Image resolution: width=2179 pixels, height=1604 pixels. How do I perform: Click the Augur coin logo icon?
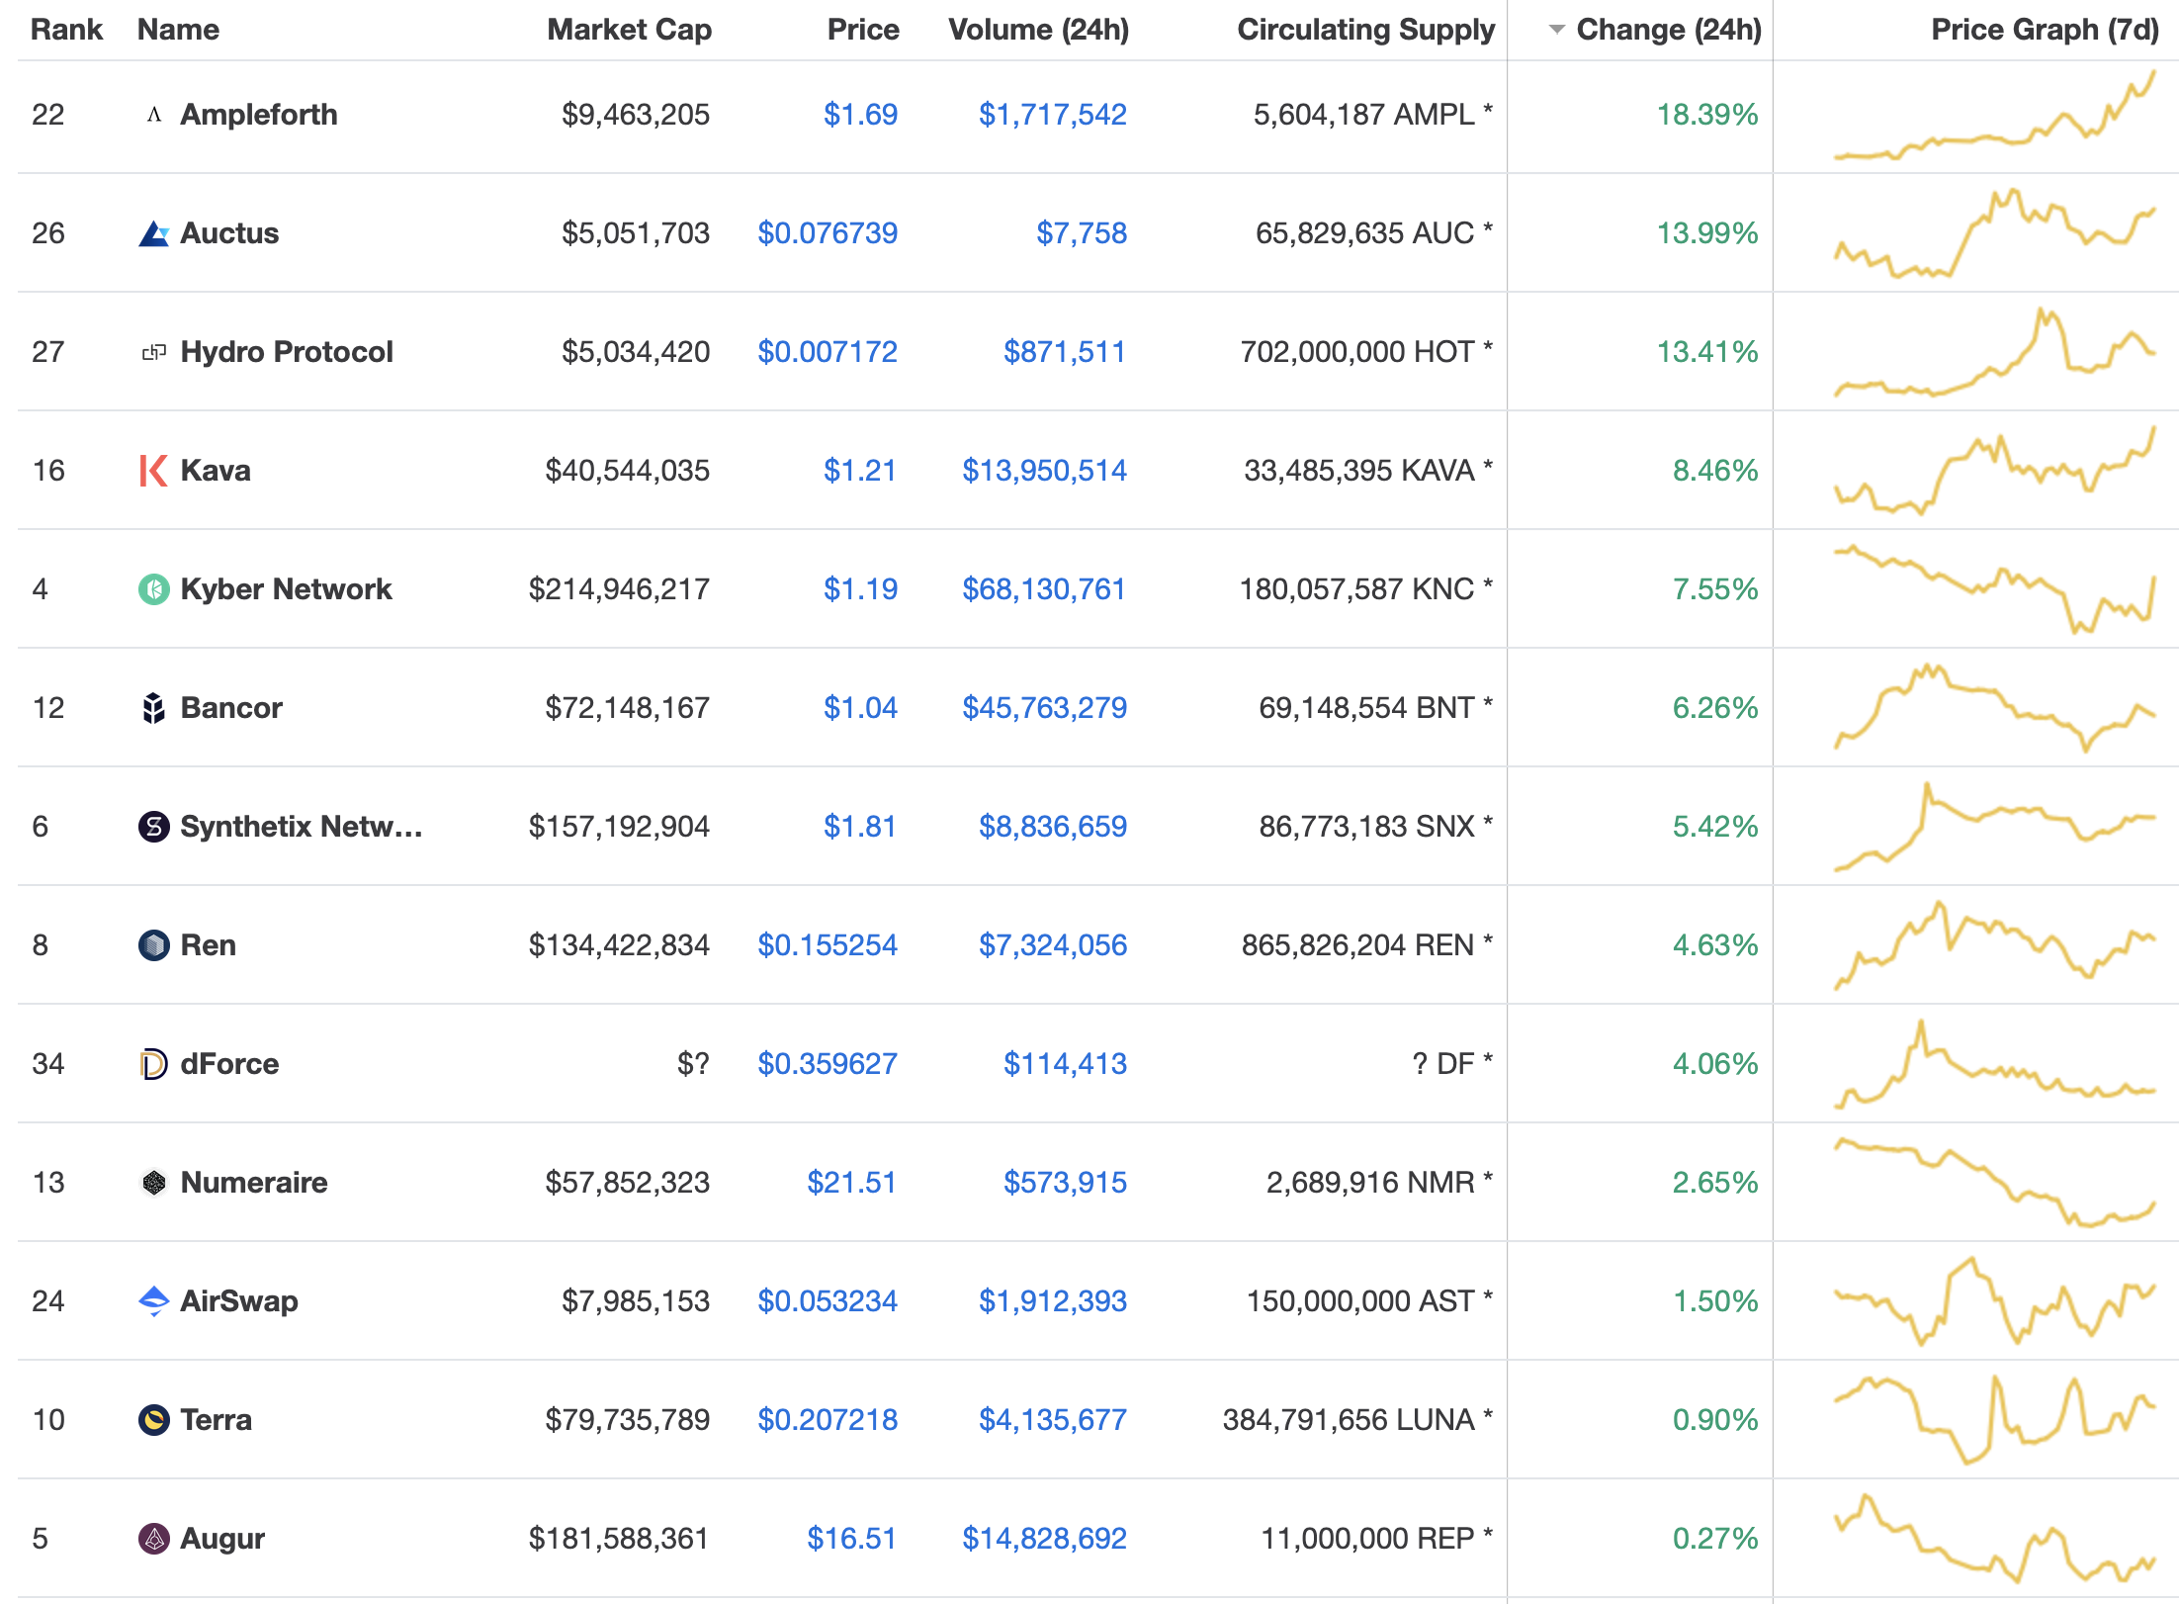(x=153, y=1539)
